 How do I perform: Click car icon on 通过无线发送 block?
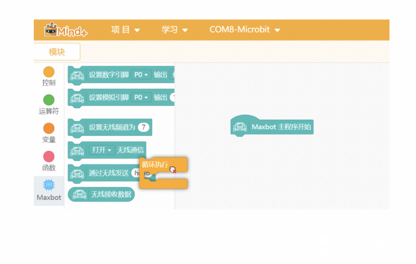77,174
